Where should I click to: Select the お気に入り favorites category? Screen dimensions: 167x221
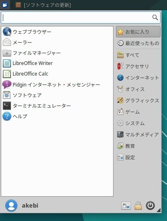click(x=138, y=32)
